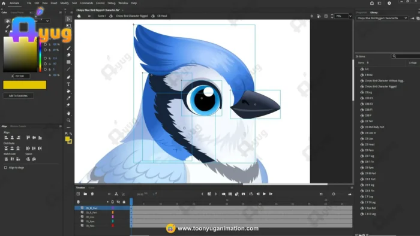The height and width of the screenshot is (236, 420).
Task: Open the library document dropdown
Action: [x=382, y=18]
